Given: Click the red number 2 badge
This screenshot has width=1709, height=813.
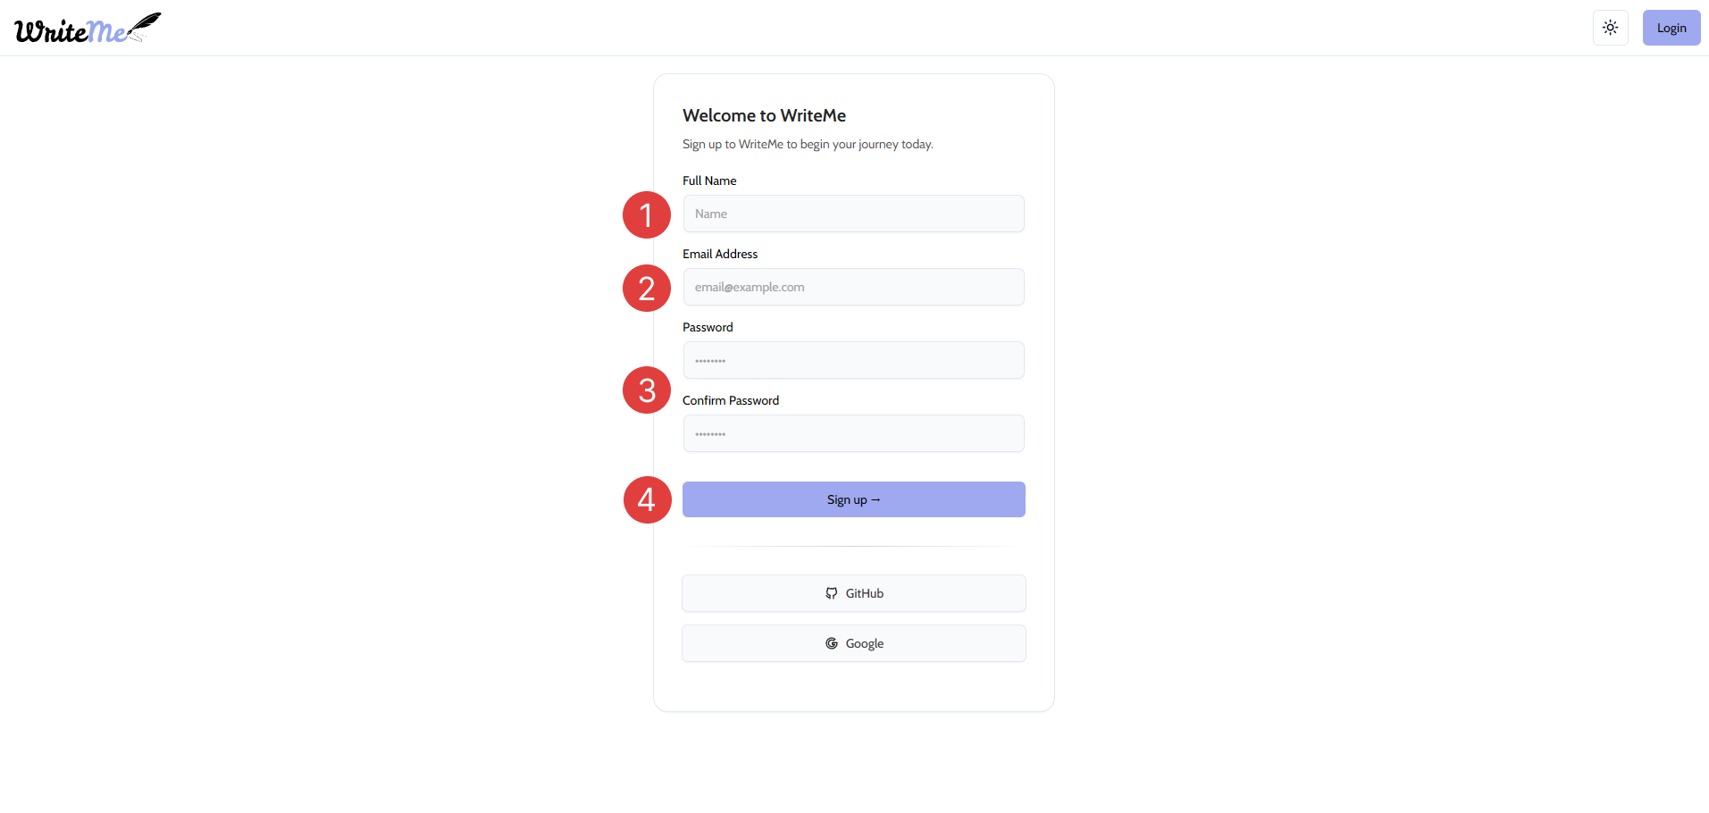Looking at the screenshot, I should 647,289.
